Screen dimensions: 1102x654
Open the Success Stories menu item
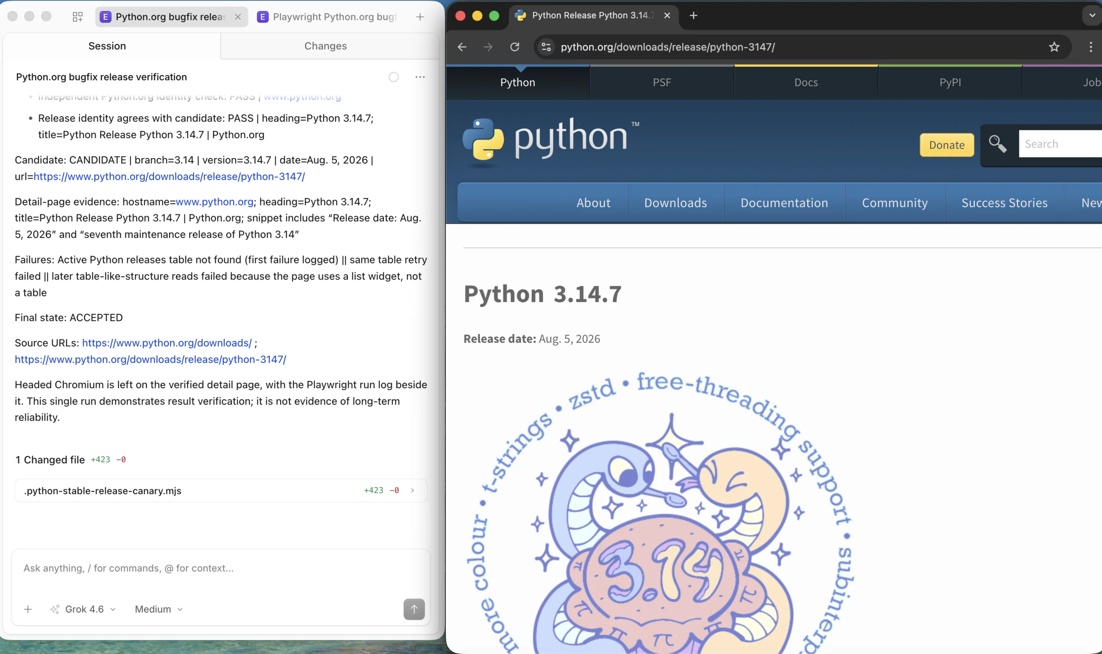(x=1004, y=203)
